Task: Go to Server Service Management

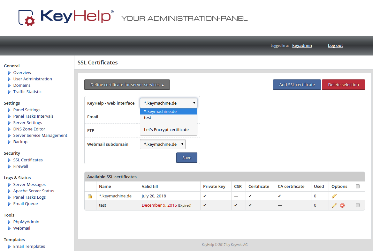Action: coord(40,135)
